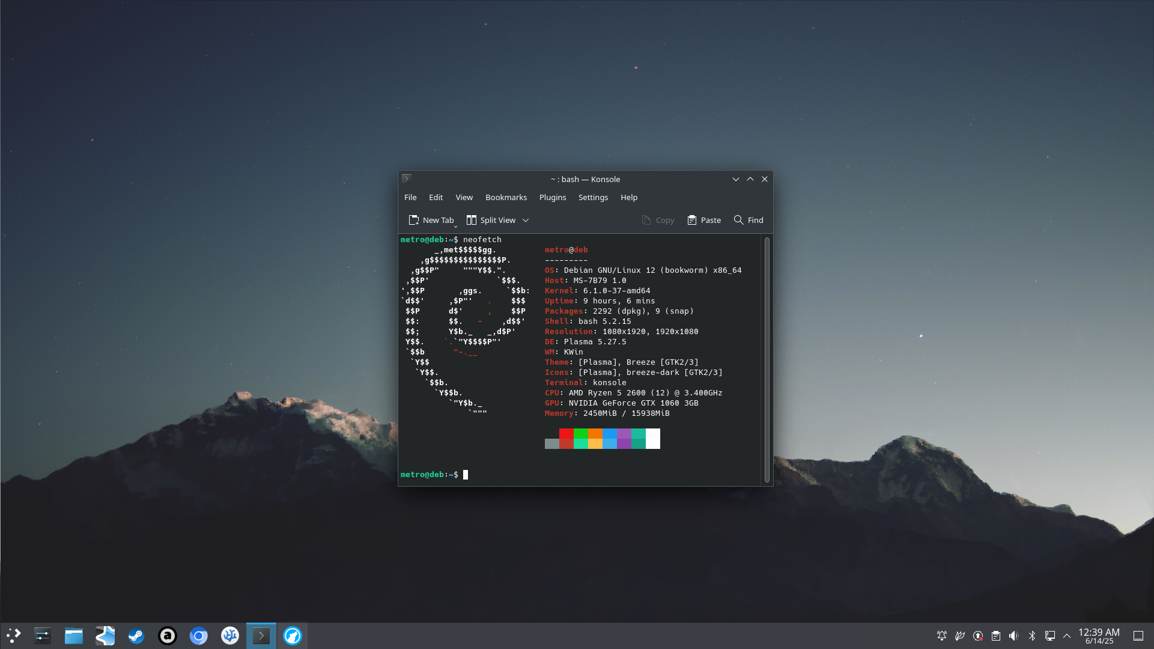The height and width of the screenshot is (649, 1154).
Task: Click the Split View icon
Action: (x=472, y=220)
